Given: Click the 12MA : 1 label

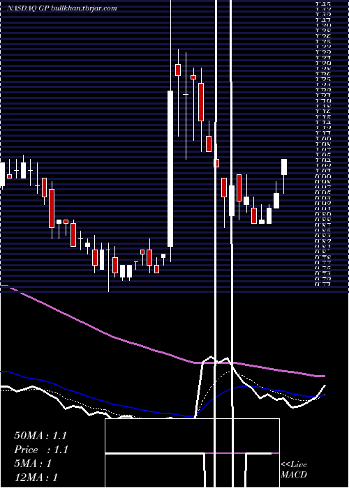Looking at the screenshot, I should tap(36, 477).
